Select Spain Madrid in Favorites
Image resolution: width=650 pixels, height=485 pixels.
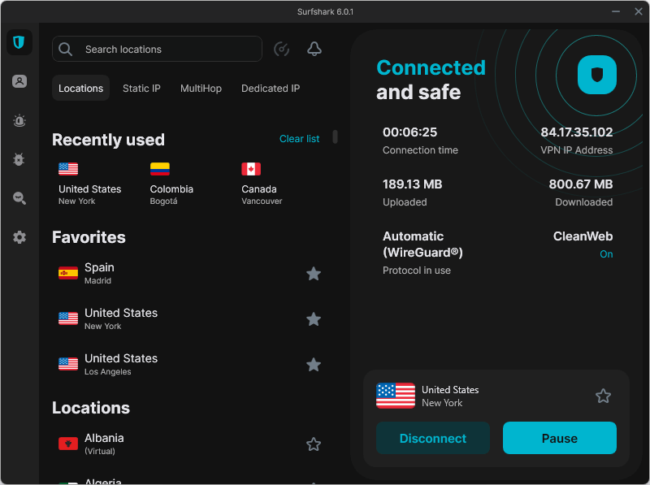[190, 274]
